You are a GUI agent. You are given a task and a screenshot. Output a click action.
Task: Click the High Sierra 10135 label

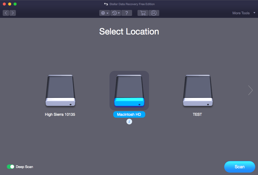point(60,114)
